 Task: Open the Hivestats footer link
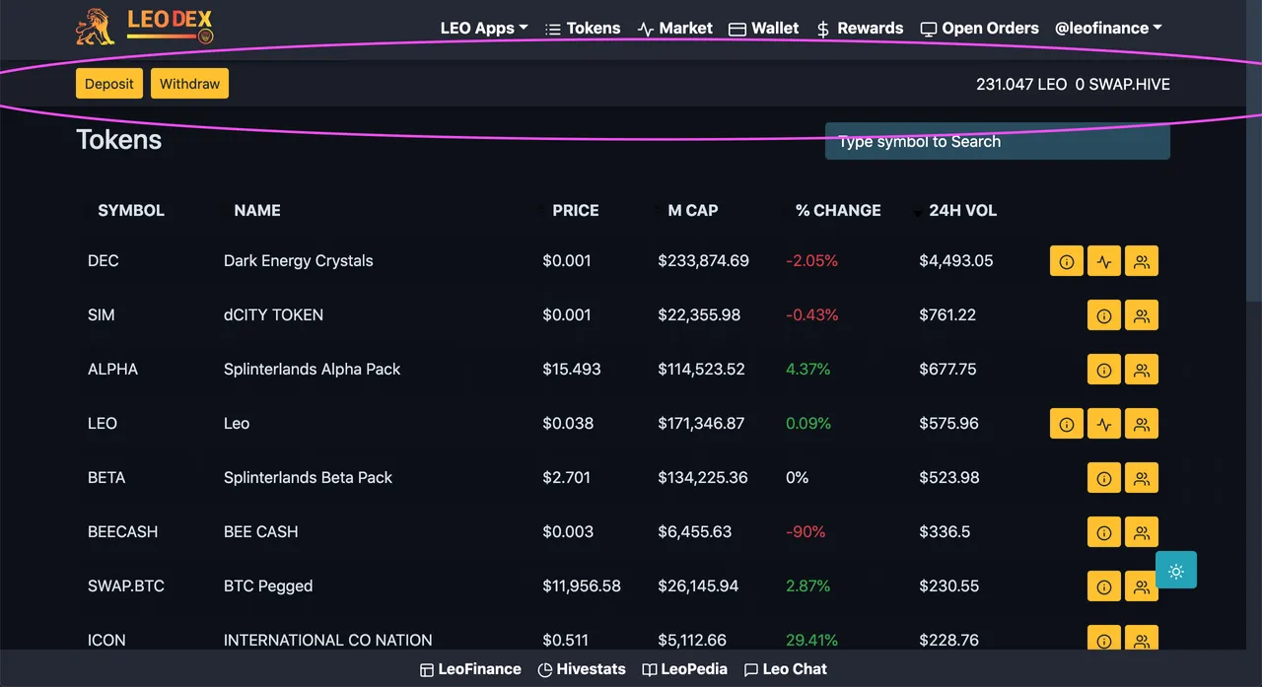pos(582,669)
